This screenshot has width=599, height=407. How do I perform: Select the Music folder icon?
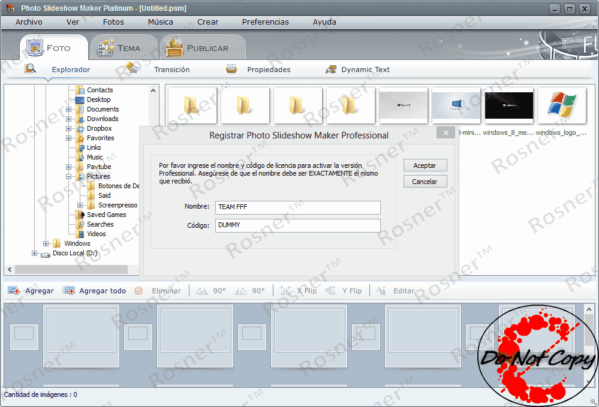[x=80, y=157]
